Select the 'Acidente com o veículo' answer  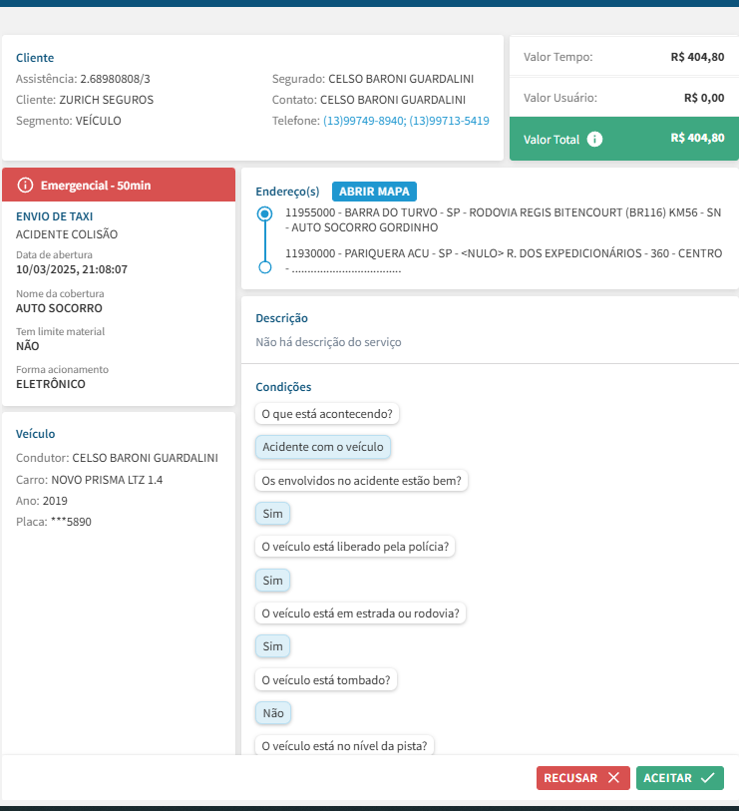click(x=322, y=447)
